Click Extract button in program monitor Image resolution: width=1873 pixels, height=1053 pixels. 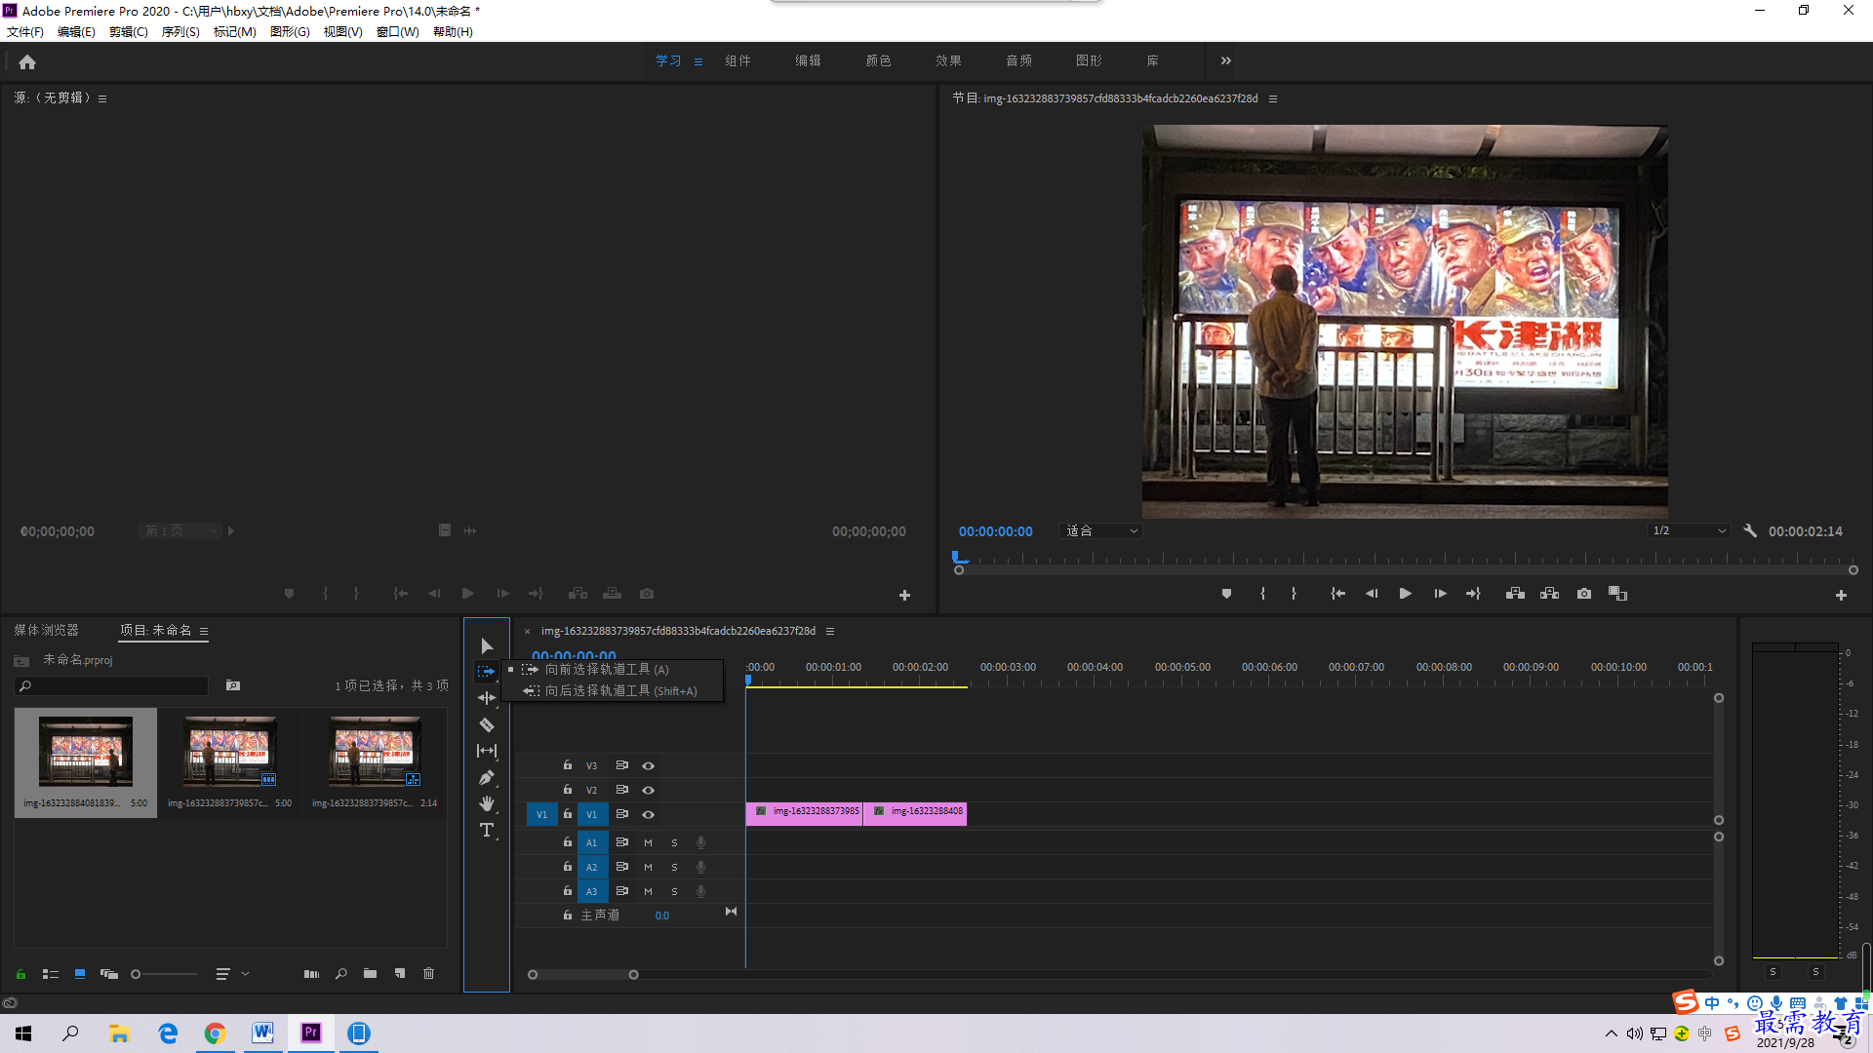[x=1549, y=593]
